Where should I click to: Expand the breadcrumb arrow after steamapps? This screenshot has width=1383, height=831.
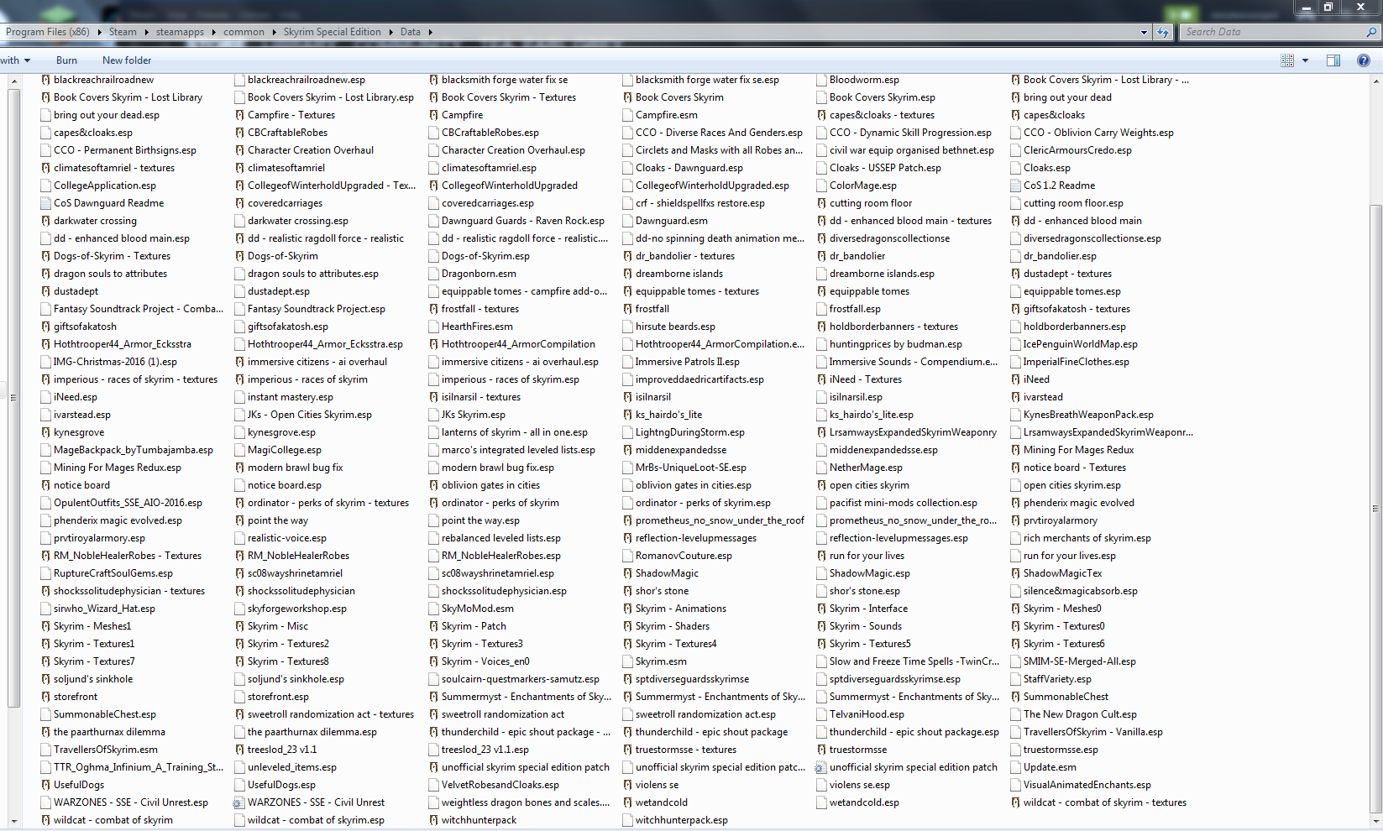point(213,32)
